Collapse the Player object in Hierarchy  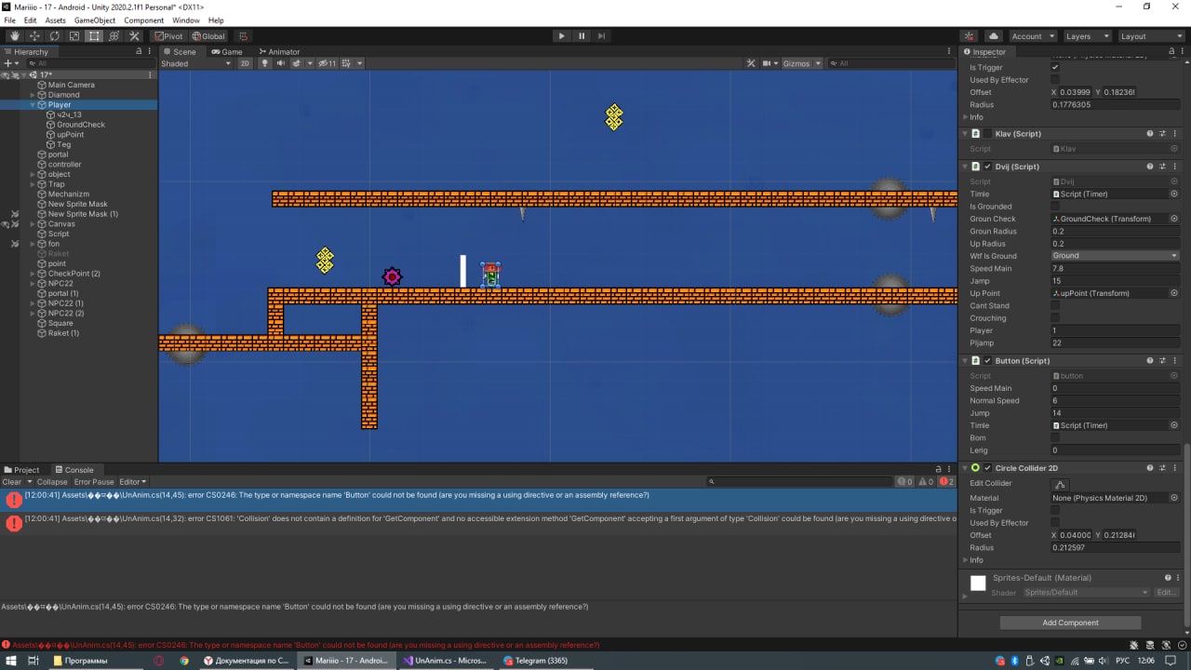(33, 105)
